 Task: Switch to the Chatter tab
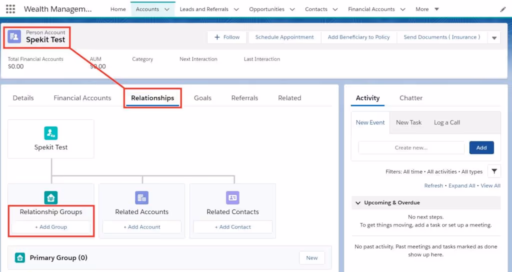coord(411,98)
